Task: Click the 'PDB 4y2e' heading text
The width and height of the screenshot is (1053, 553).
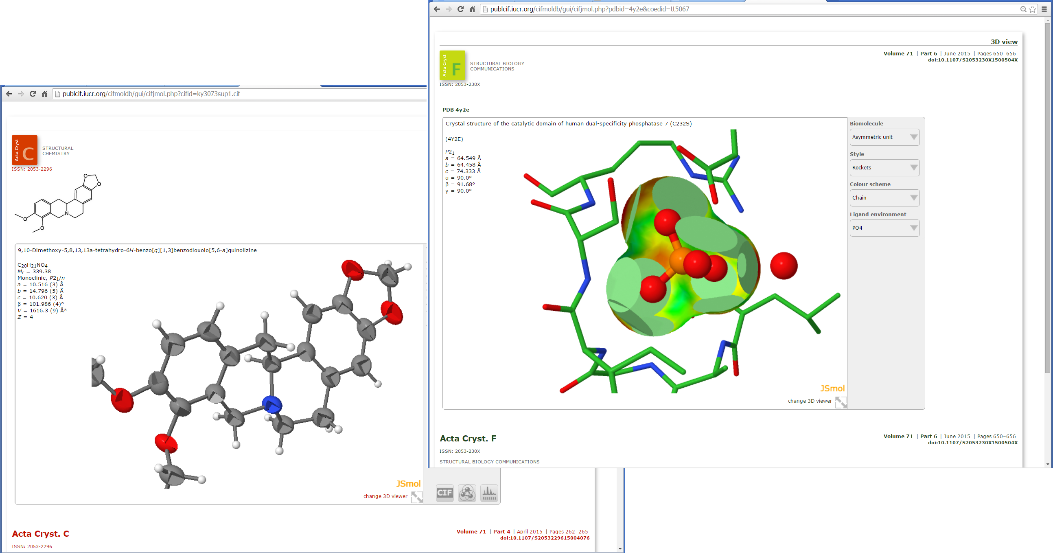Action: click(456, 110)
